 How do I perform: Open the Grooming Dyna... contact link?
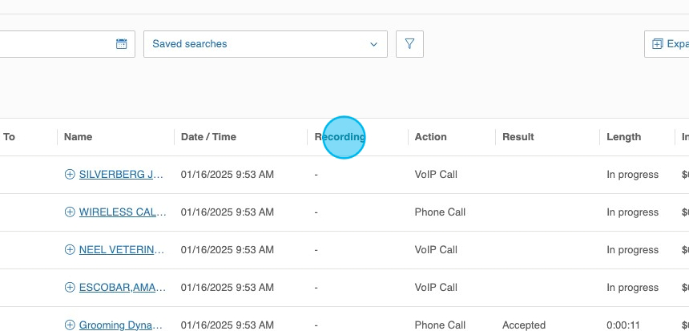(121, 325)
